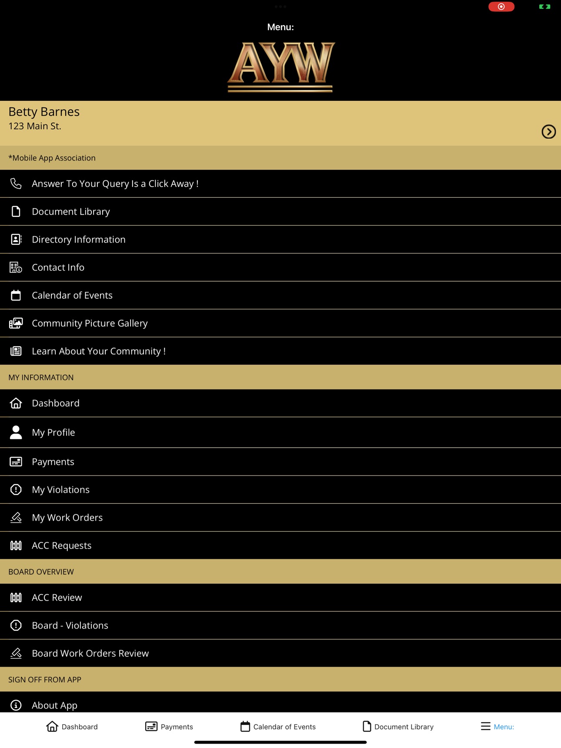The image size is (561, 748).
Task: Switch to the Payments tab in the bottom bar
Action: coord(169,726)
